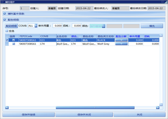
Task: Click the 损耗 input field in toolbar
Action: [x=77, y=26]
